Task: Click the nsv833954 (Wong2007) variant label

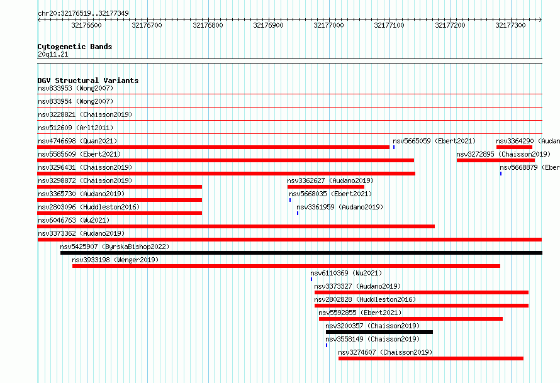Action: pos(76,101)
